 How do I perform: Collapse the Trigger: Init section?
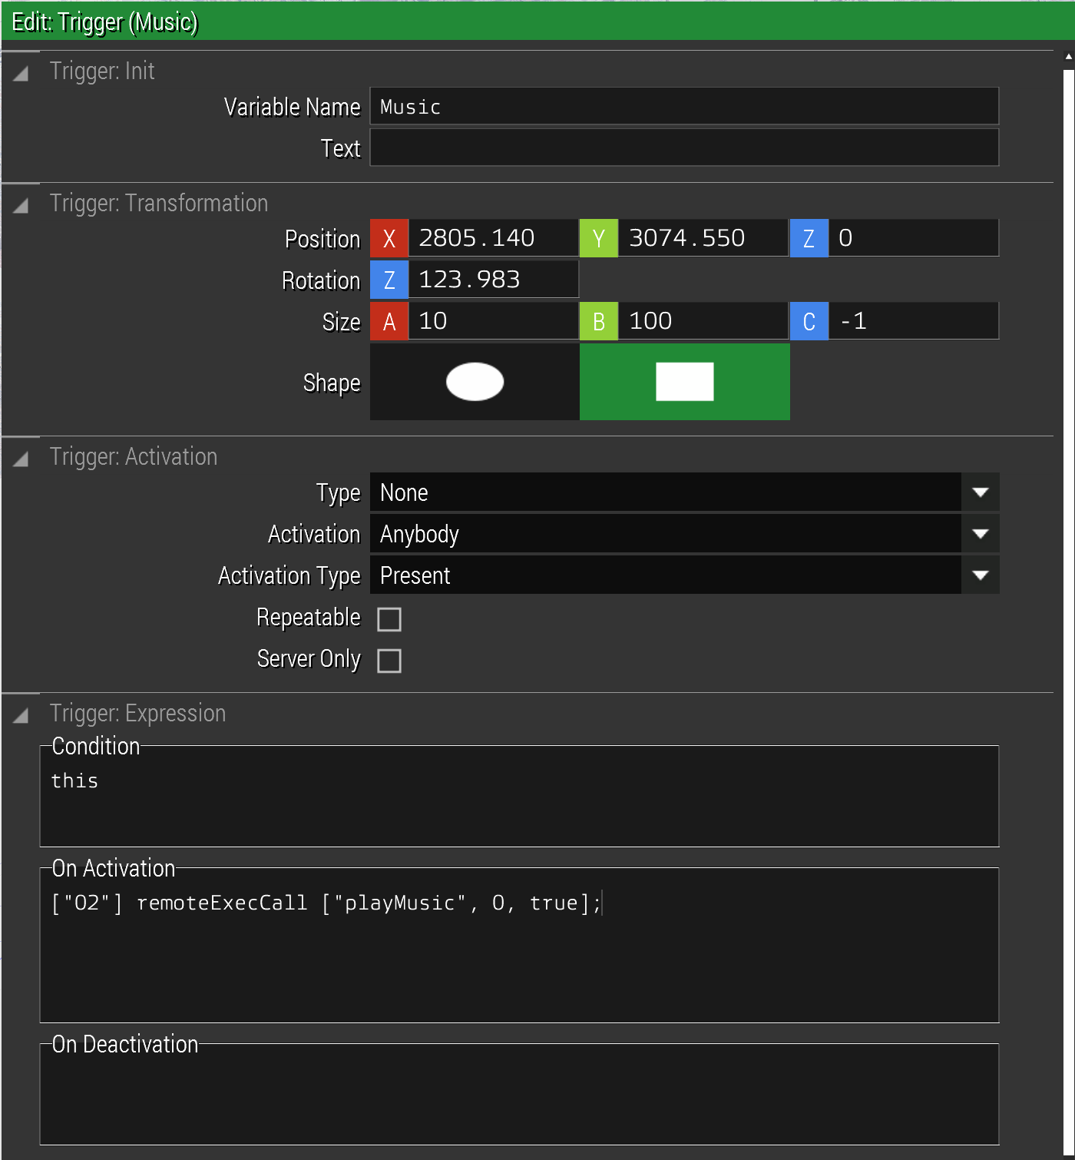point(21,73)
